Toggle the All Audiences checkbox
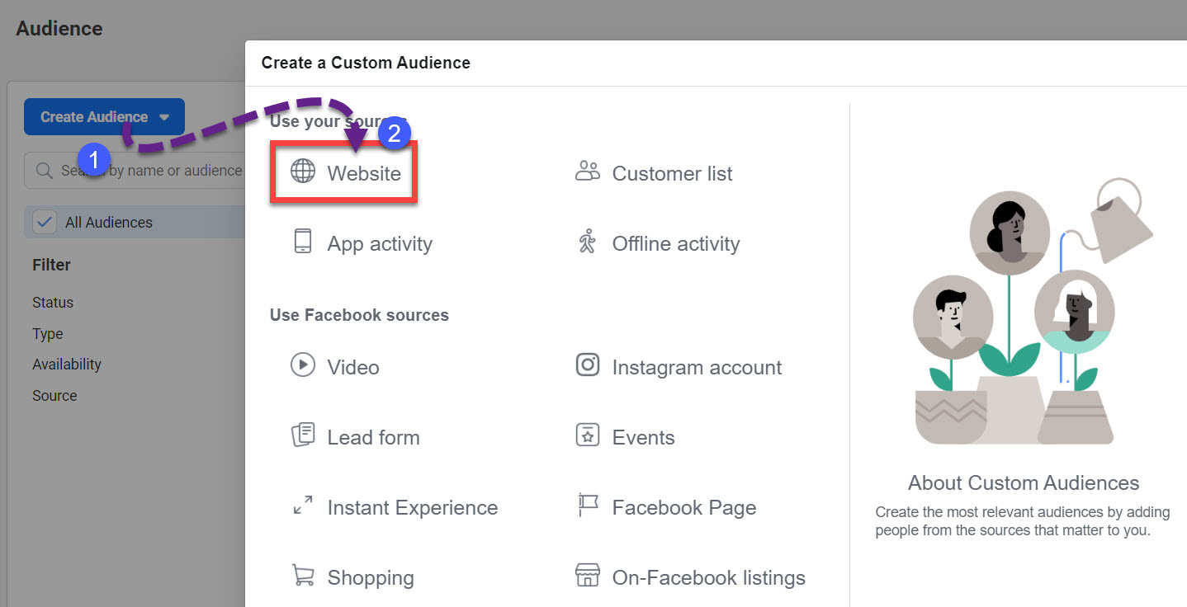The height and width of the screenshot is (607, 1187). pyautogui.click(x=44, y=222)
